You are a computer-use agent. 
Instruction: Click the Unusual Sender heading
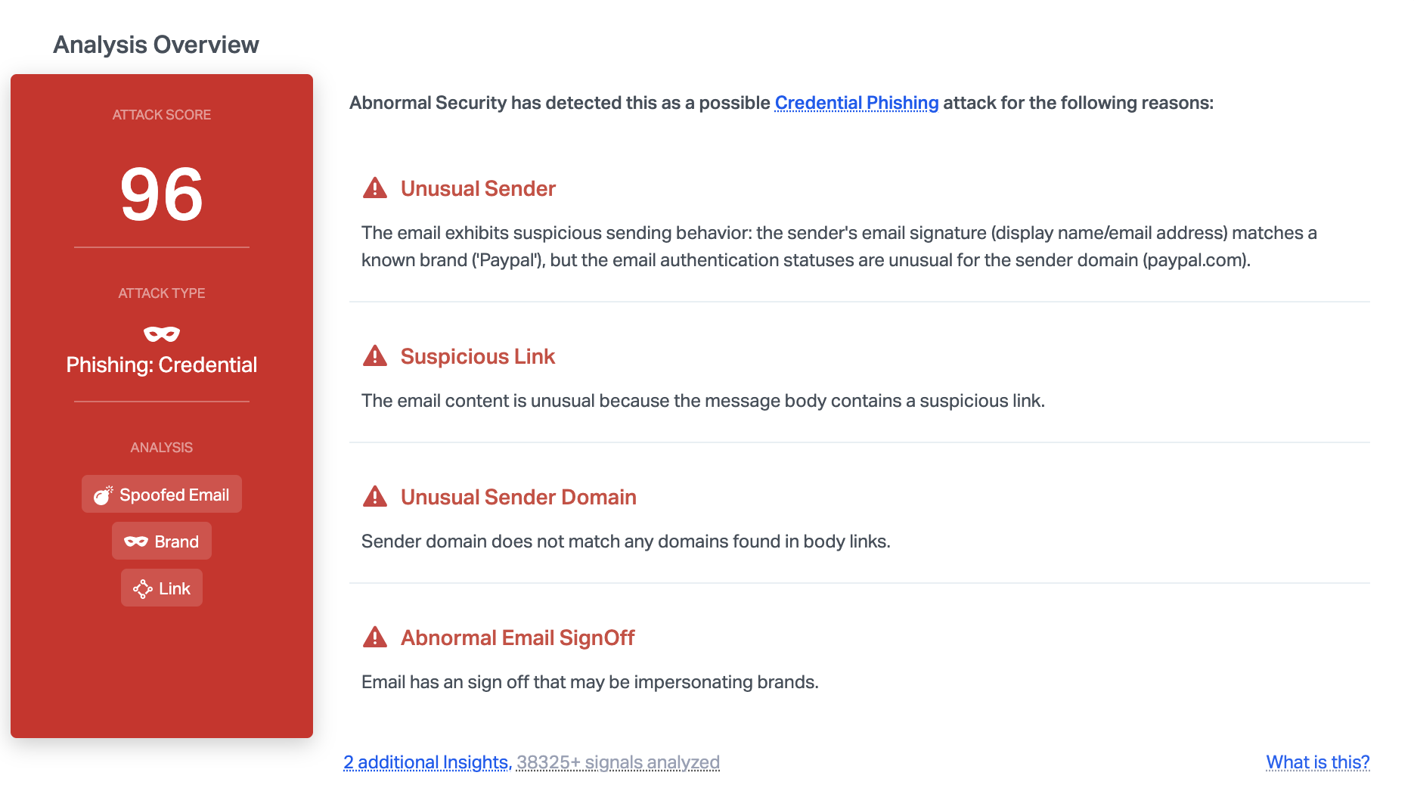[x=478, y=188]
